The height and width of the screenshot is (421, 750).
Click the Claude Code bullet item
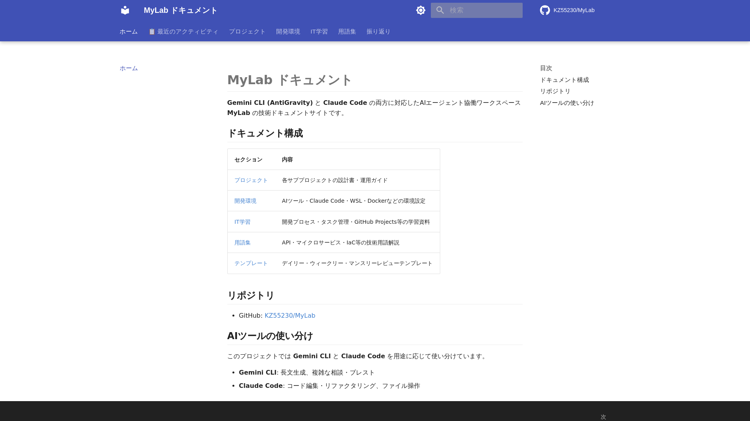[x=329, y=386]
